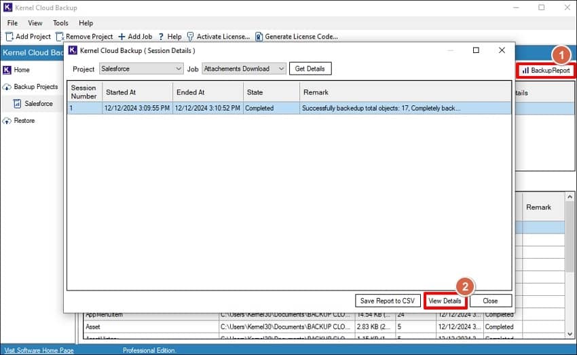Click the Generate License Code icon
Viewport: 577px width, 355px height.
(259, 37)
